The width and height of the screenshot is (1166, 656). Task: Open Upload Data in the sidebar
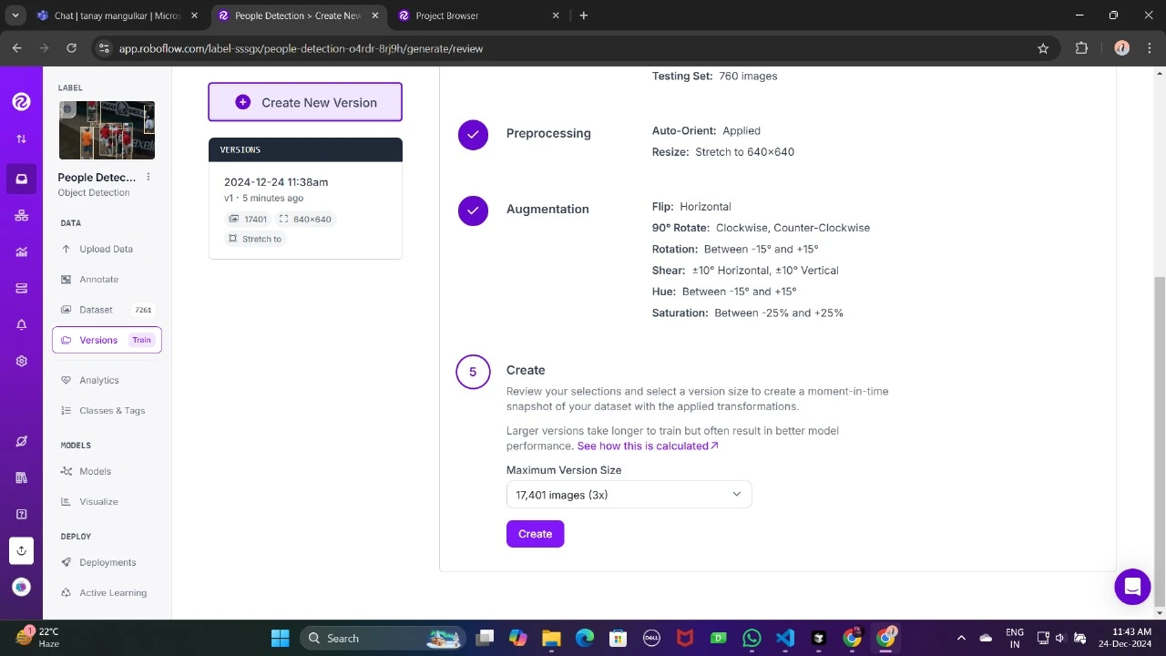pos(106,249)
